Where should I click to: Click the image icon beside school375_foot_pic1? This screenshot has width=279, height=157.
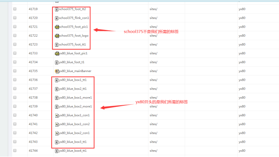[x=57, y=27]
